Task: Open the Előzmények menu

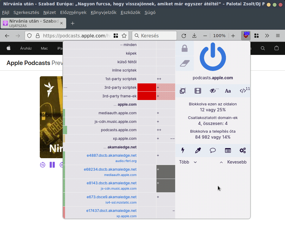Action: pos(73,12)
